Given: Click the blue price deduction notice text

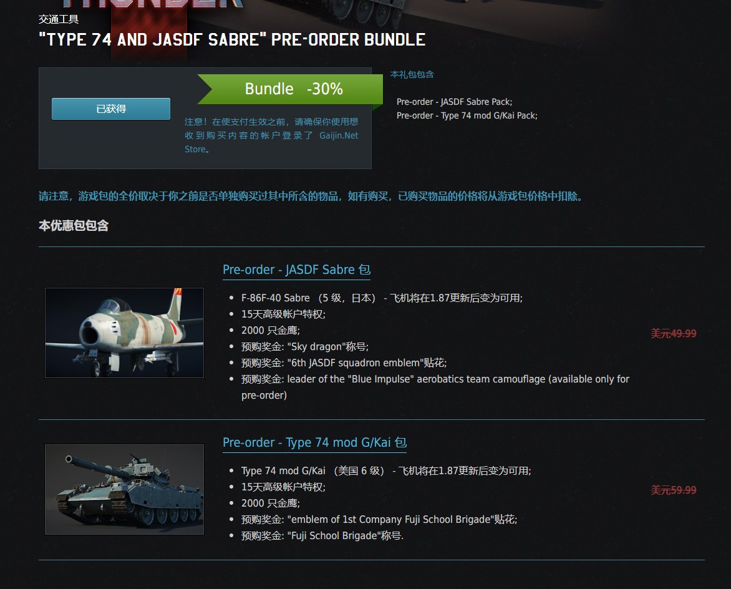Looking at the screenshot, I should 311,196.
